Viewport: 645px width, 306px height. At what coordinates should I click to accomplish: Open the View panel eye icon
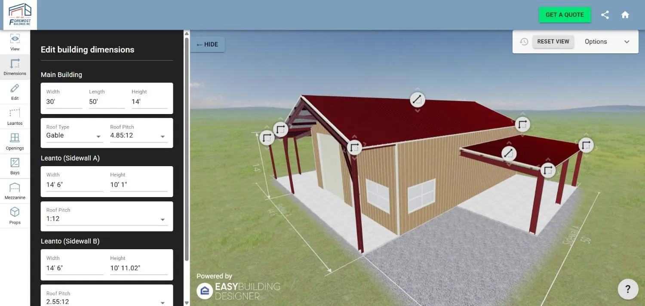pos(15,40)
